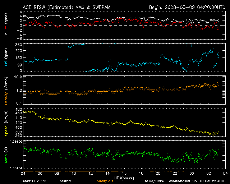
Task: Click the orange "density < 1" legend text
Action: [105, 181]
